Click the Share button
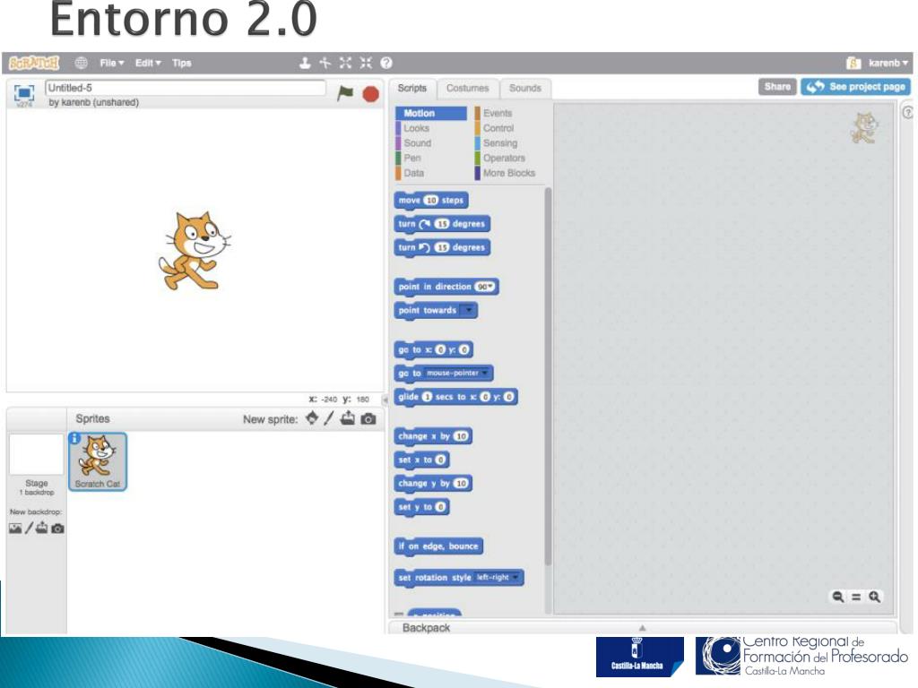Viewport: 918px width, 688px height. pos(777,87)
